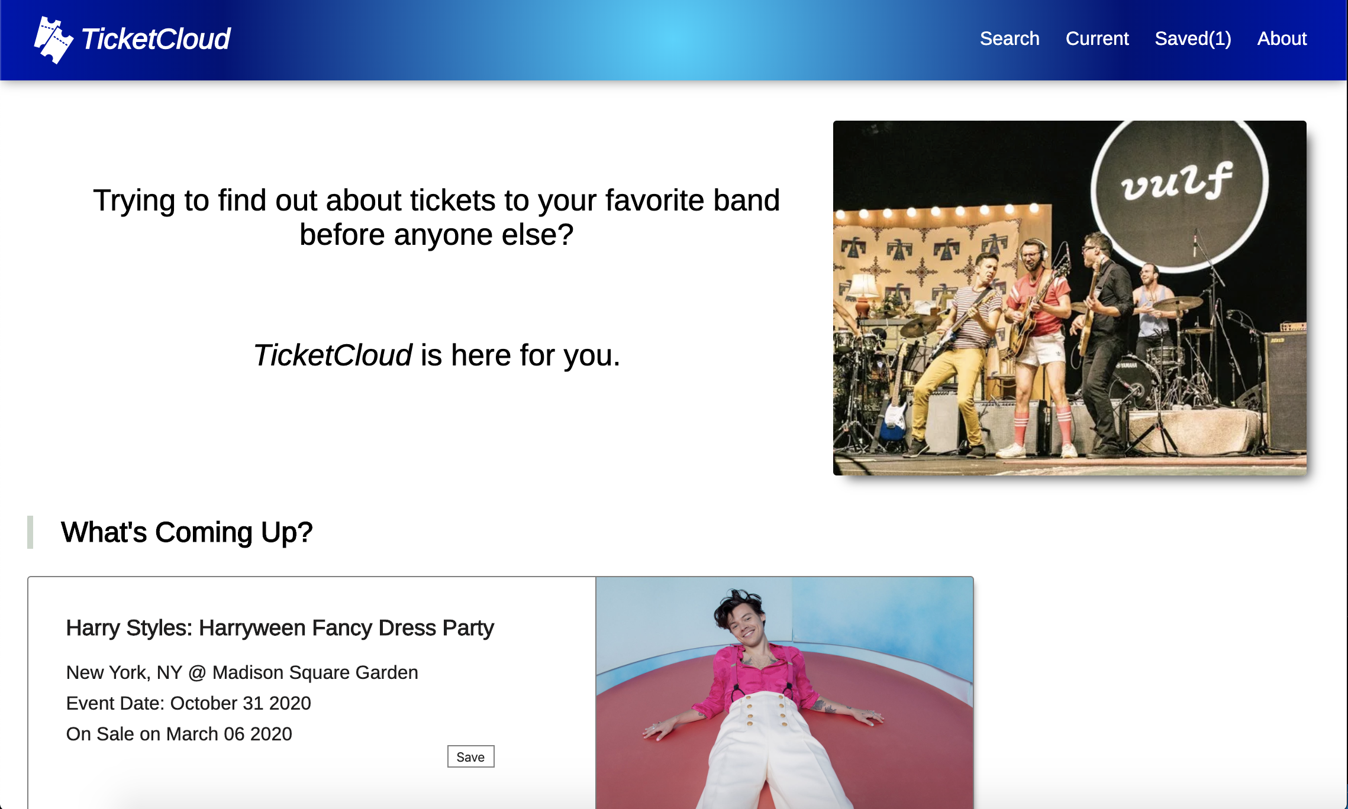This screenshot has height=809, width=1348.
Task: Click the hero headline about finding tickets
Action: (x=437, y=218)
